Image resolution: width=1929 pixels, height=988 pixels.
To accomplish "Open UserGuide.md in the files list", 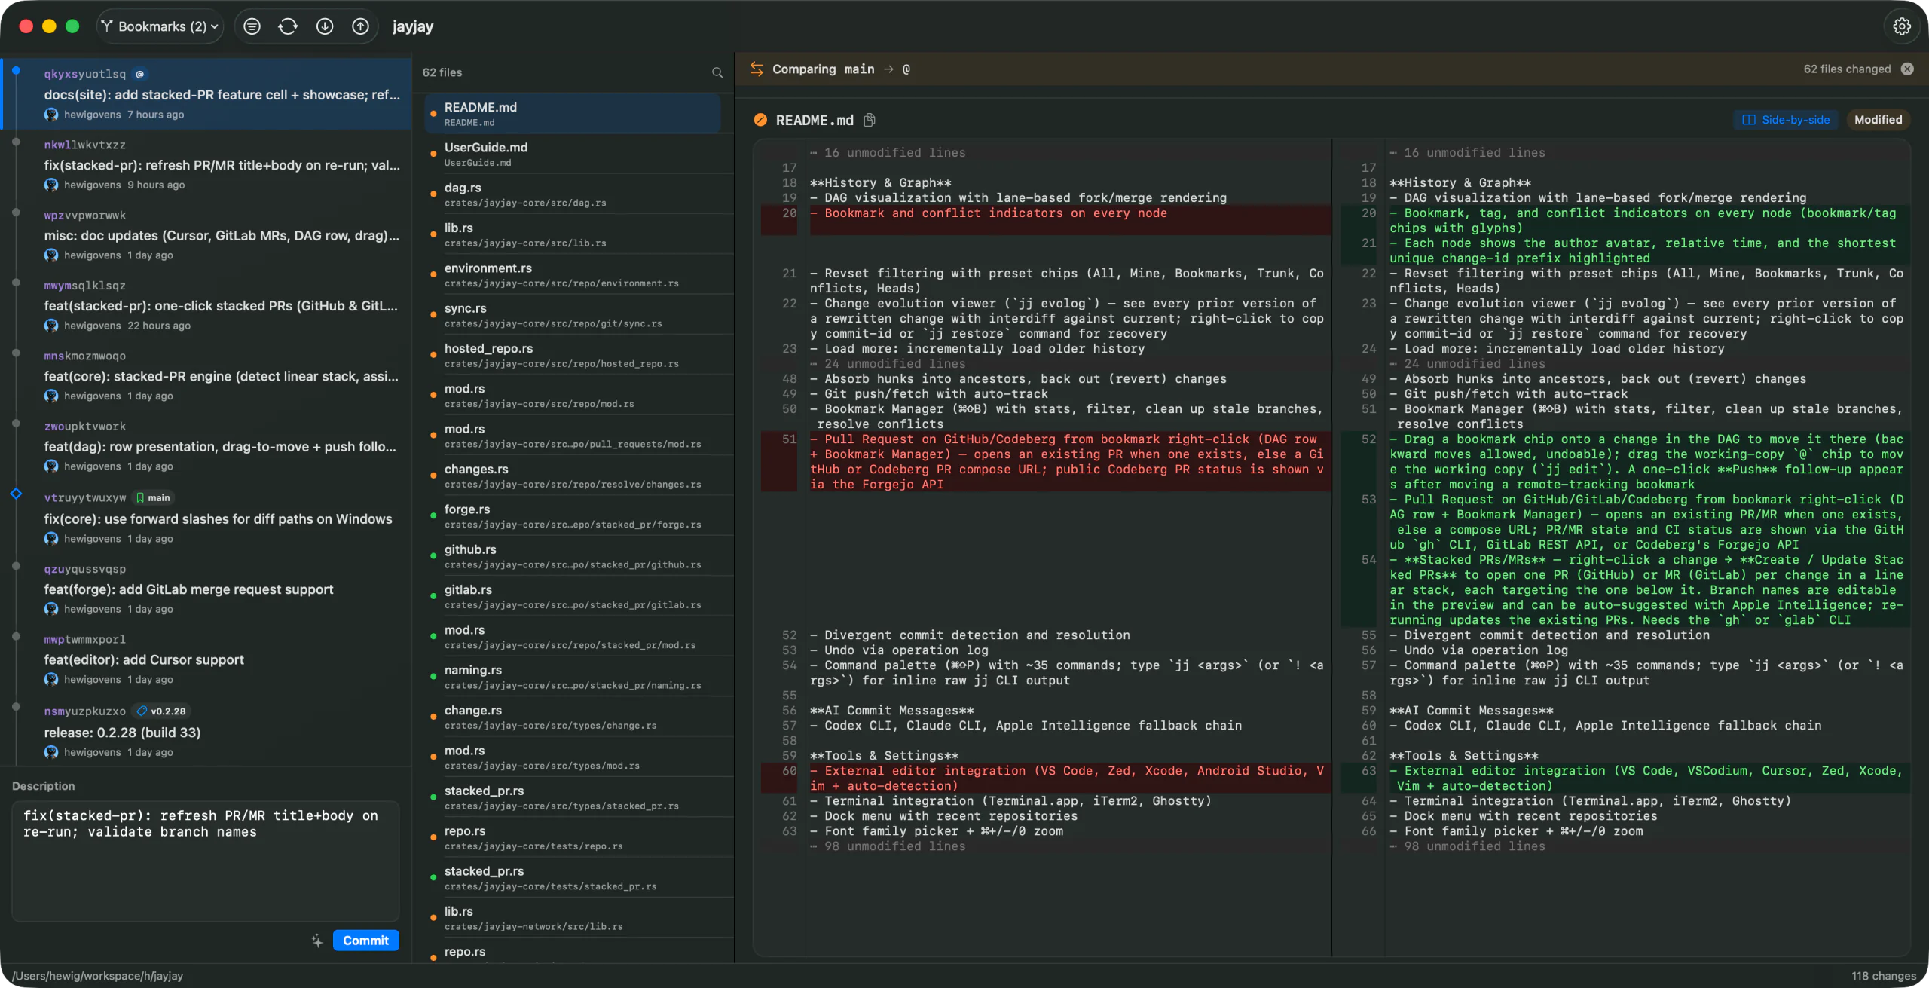I will [573, 154].
